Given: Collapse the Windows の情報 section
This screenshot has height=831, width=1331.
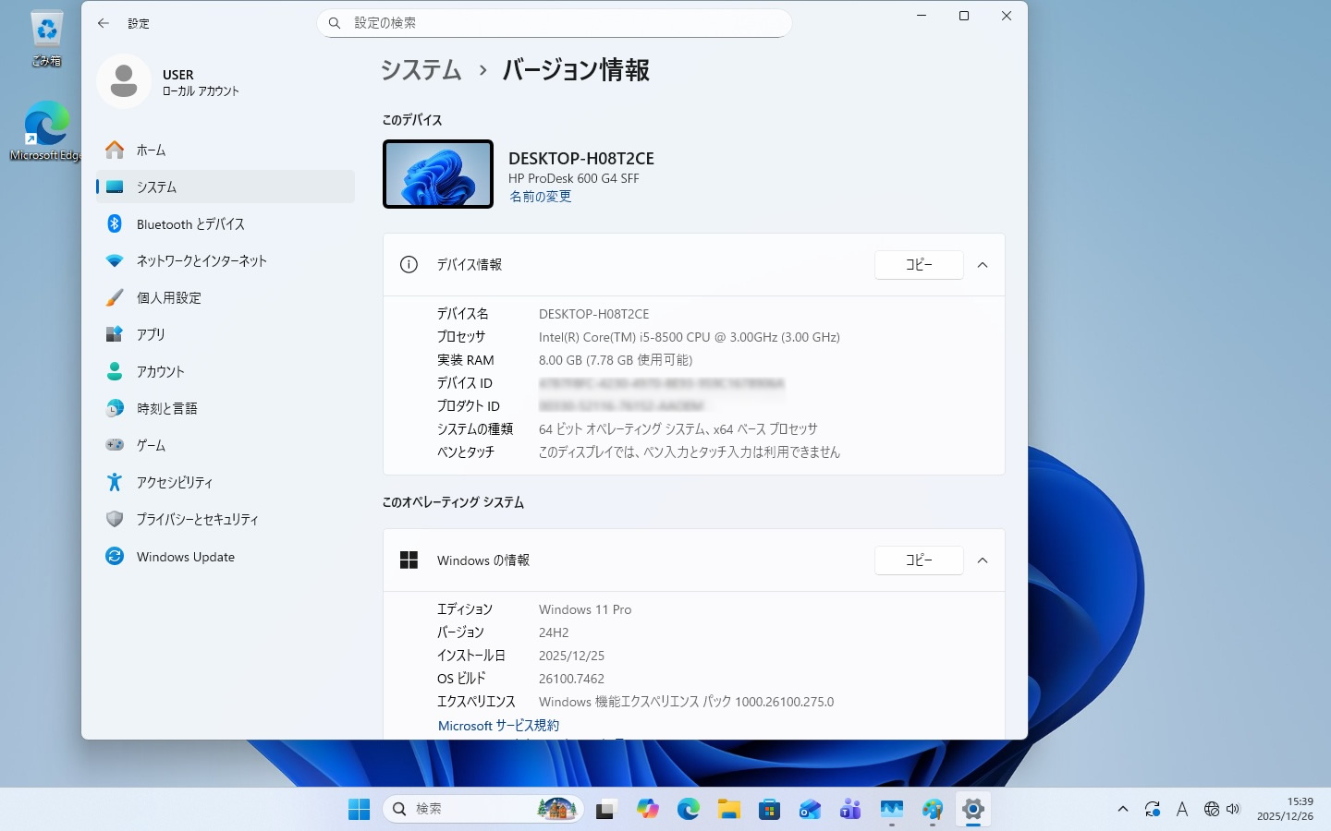Looking at the screenshot, I should pos(983,560).
